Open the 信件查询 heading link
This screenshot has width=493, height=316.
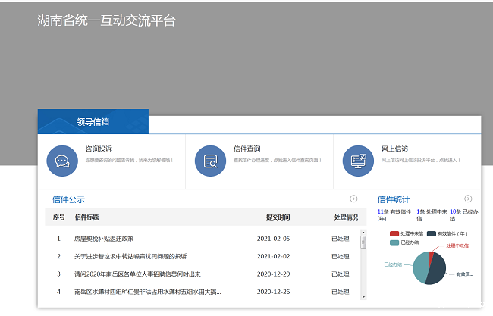246,149
